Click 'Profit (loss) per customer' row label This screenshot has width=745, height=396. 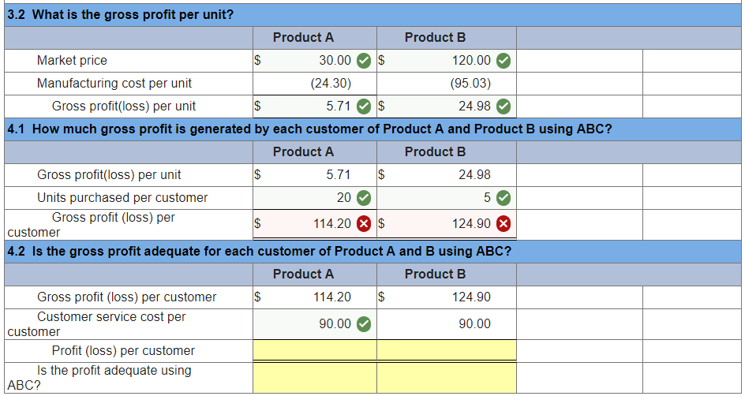(124, 351)
